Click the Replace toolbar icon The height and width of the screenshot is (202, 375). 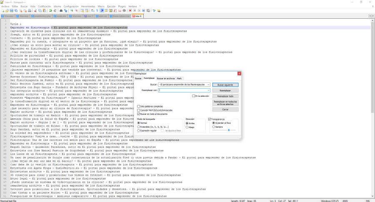point(65,10)
